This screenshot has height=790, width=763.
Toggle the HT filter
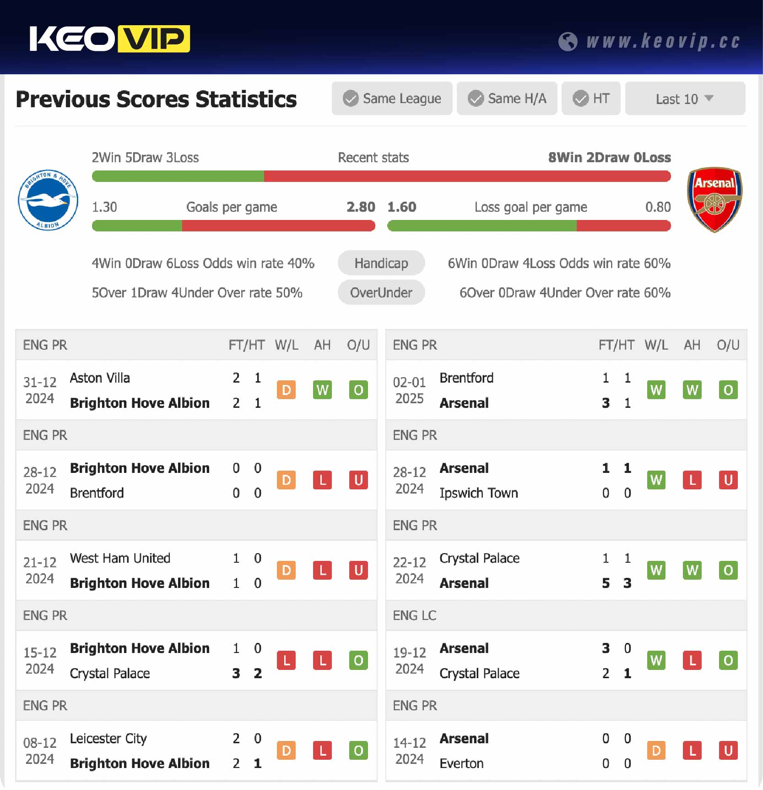pyautogui.click(x=591, y=98)
